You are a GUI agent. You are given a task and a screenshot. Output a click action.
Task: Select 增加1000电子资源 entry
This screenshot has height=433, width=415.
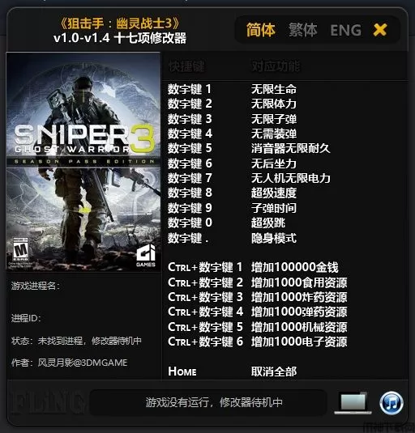299,342
